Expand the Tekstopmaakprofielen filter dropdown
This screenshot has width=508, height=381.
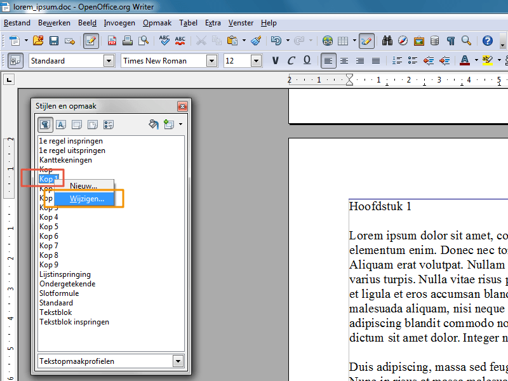pos(178,361)
